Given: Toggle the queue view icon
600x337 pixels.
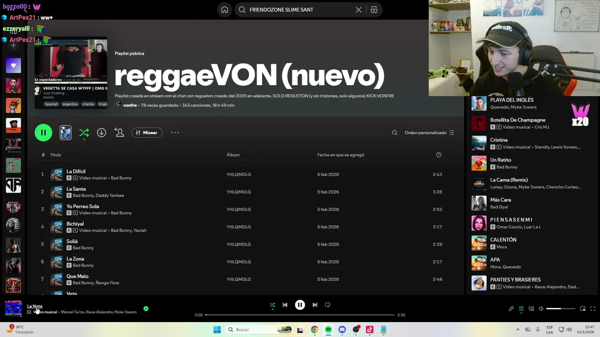Looking at the screenshot, I should tap(521, 309).
